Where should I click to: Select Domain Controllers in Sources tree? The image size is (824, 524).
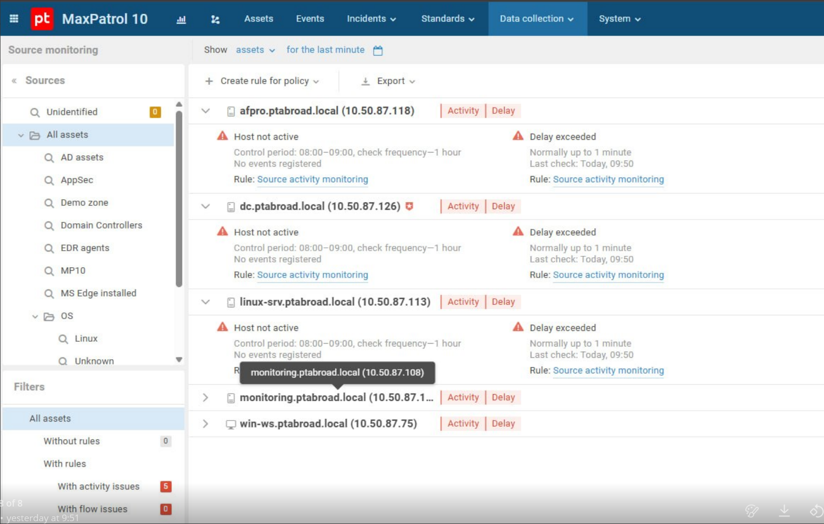point(89,225)
